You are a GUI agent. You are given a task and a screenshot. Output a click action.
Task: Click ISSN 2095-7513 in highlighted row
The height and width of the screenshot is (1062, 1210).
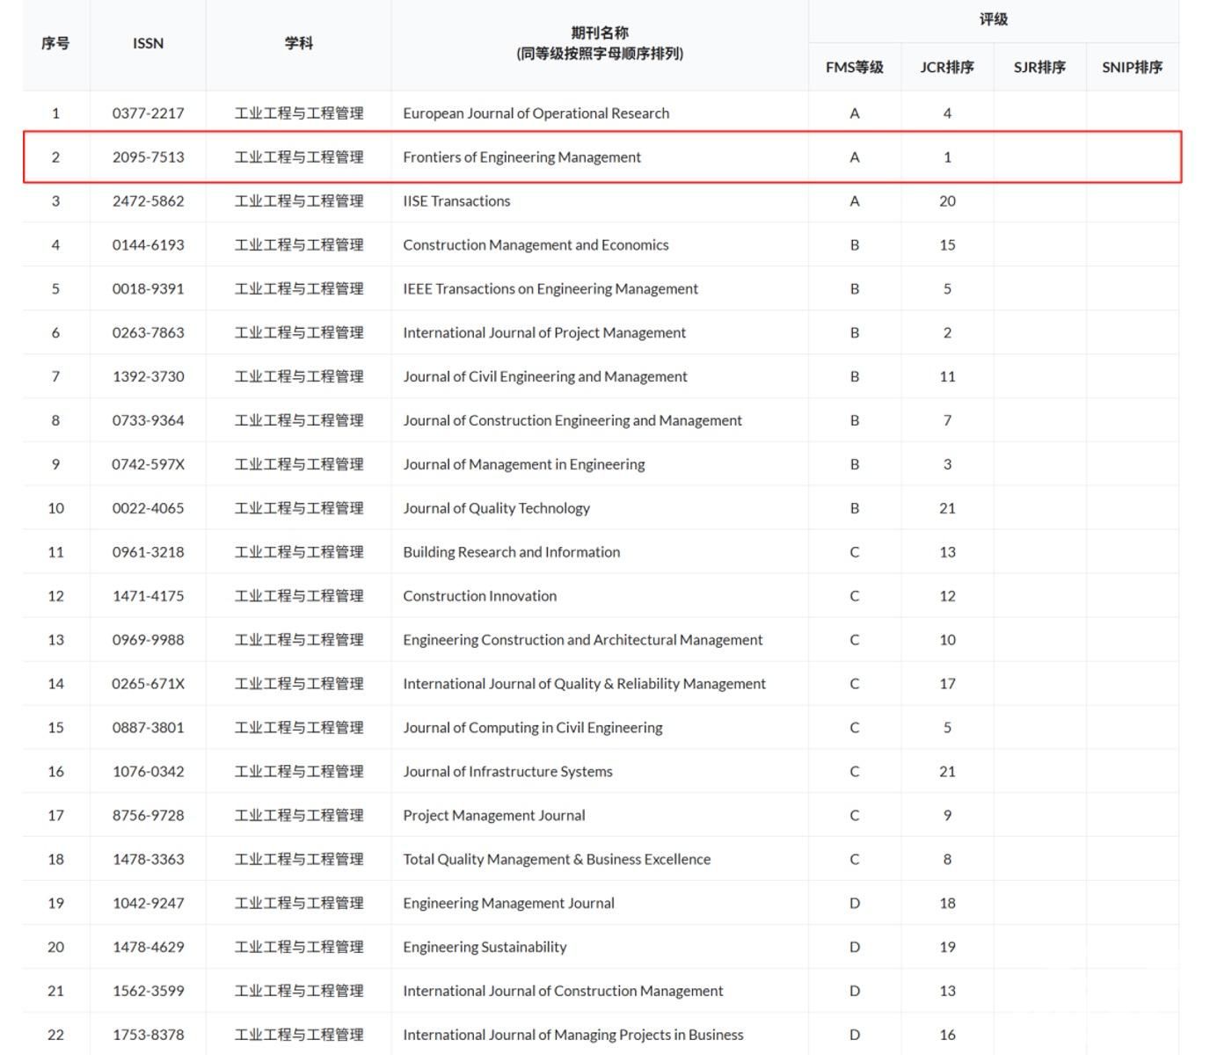(148, 157)
